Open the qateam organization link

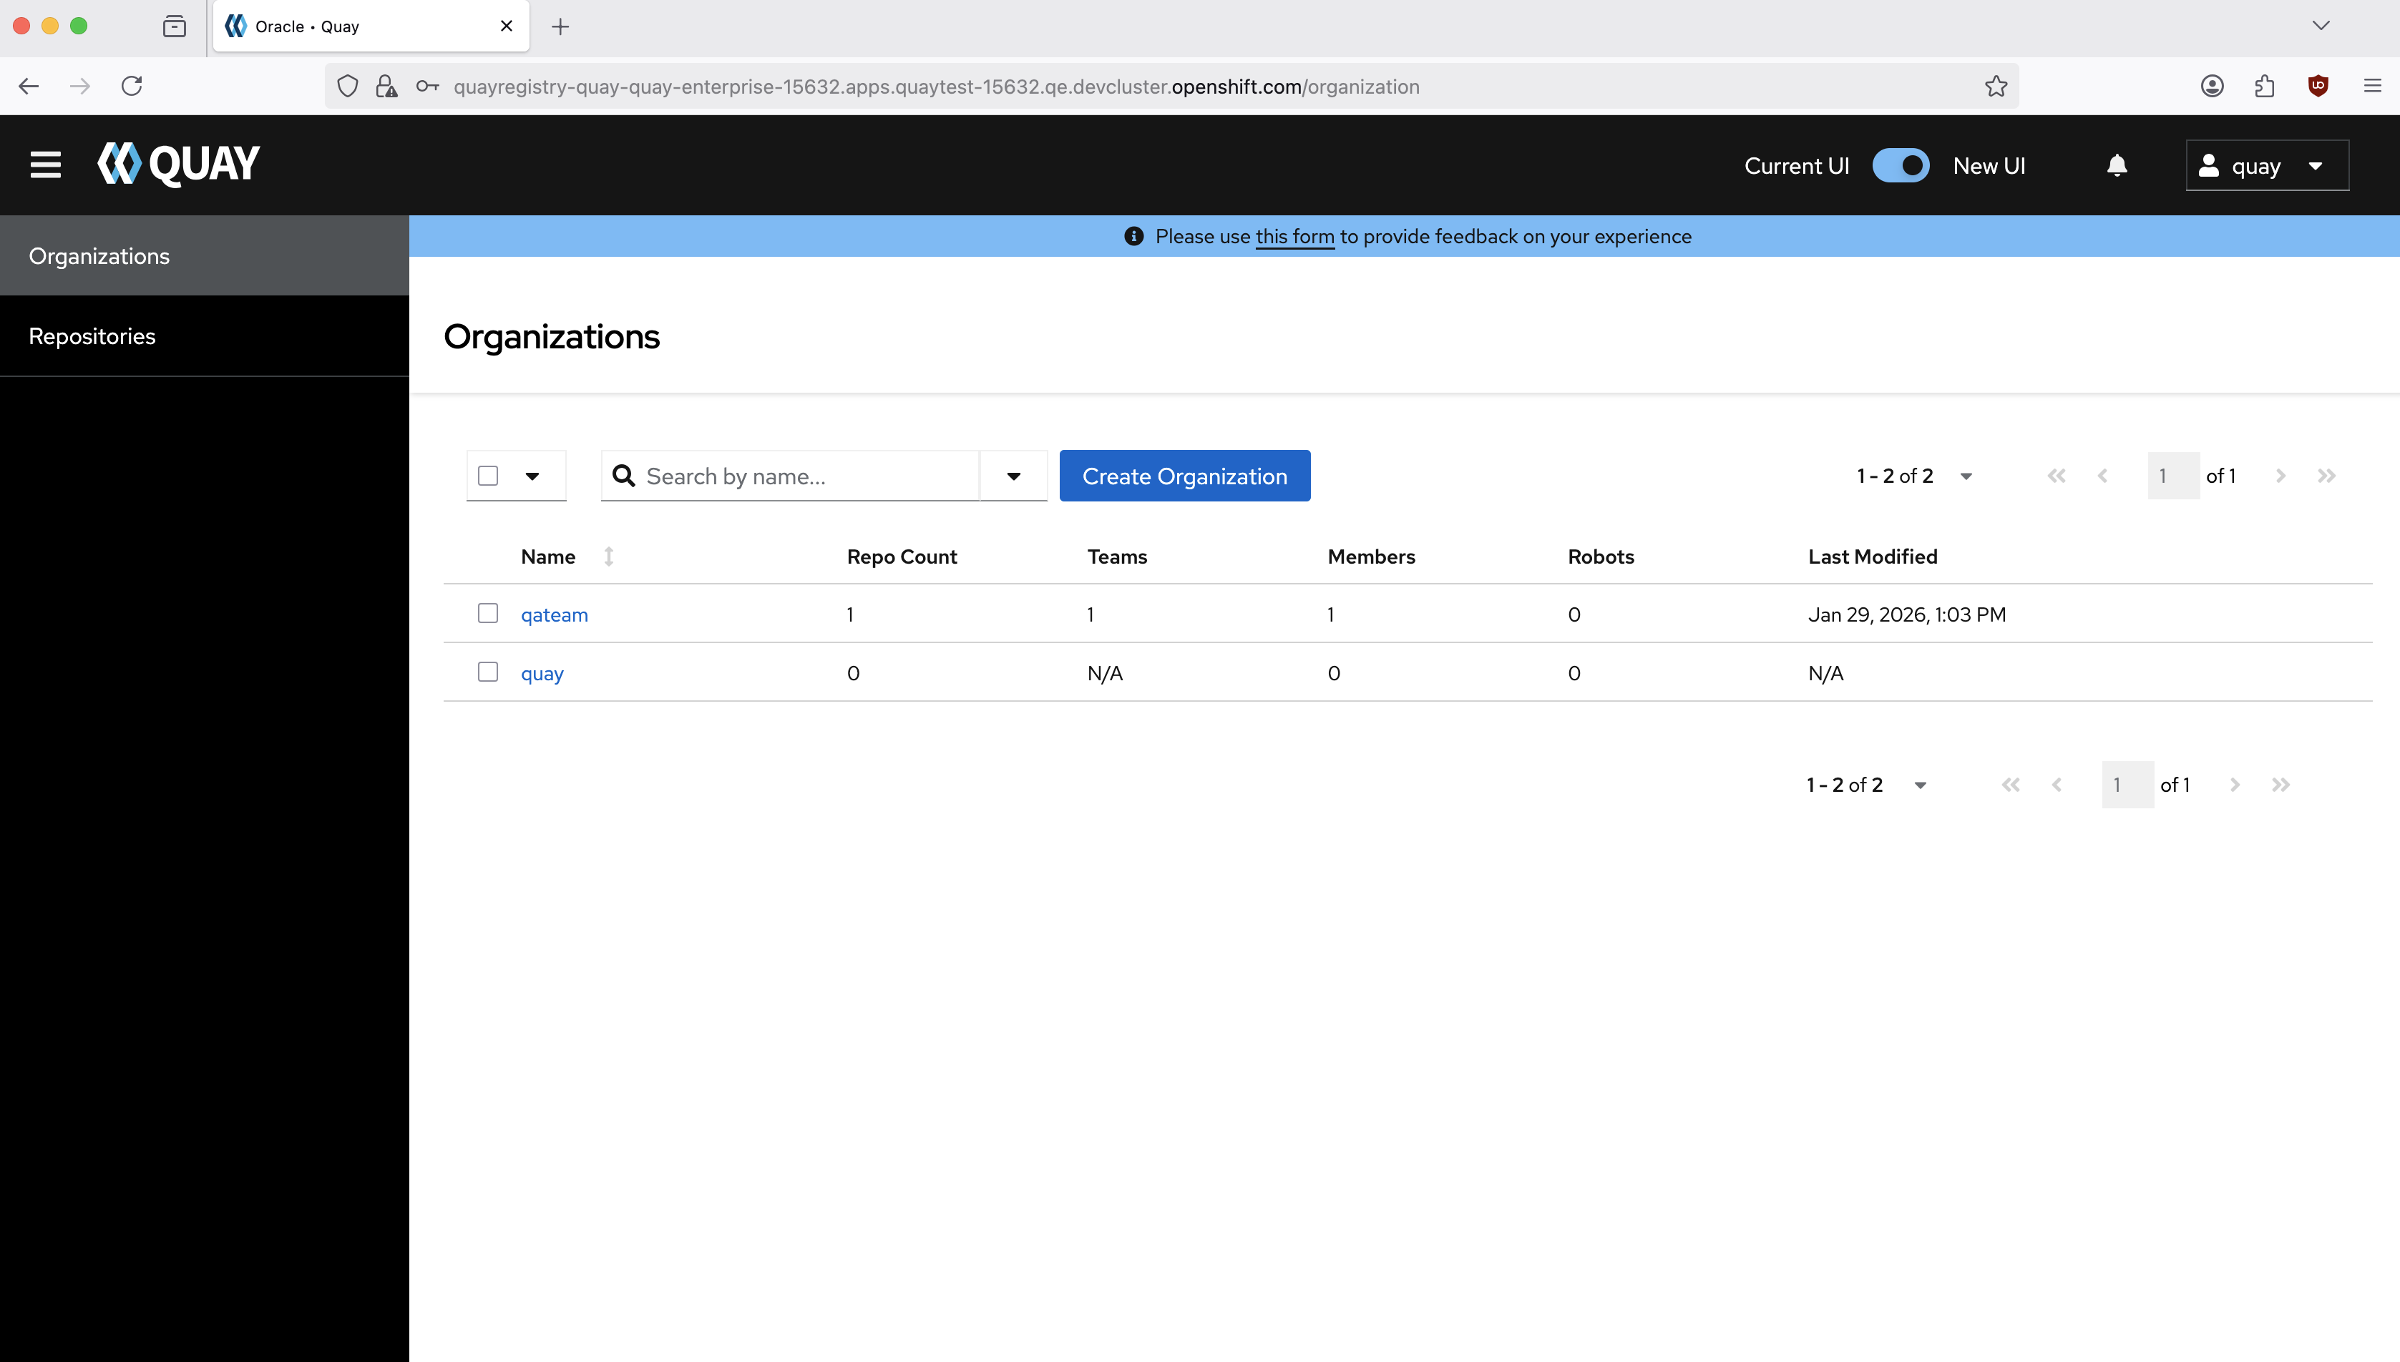click(554, 614)
